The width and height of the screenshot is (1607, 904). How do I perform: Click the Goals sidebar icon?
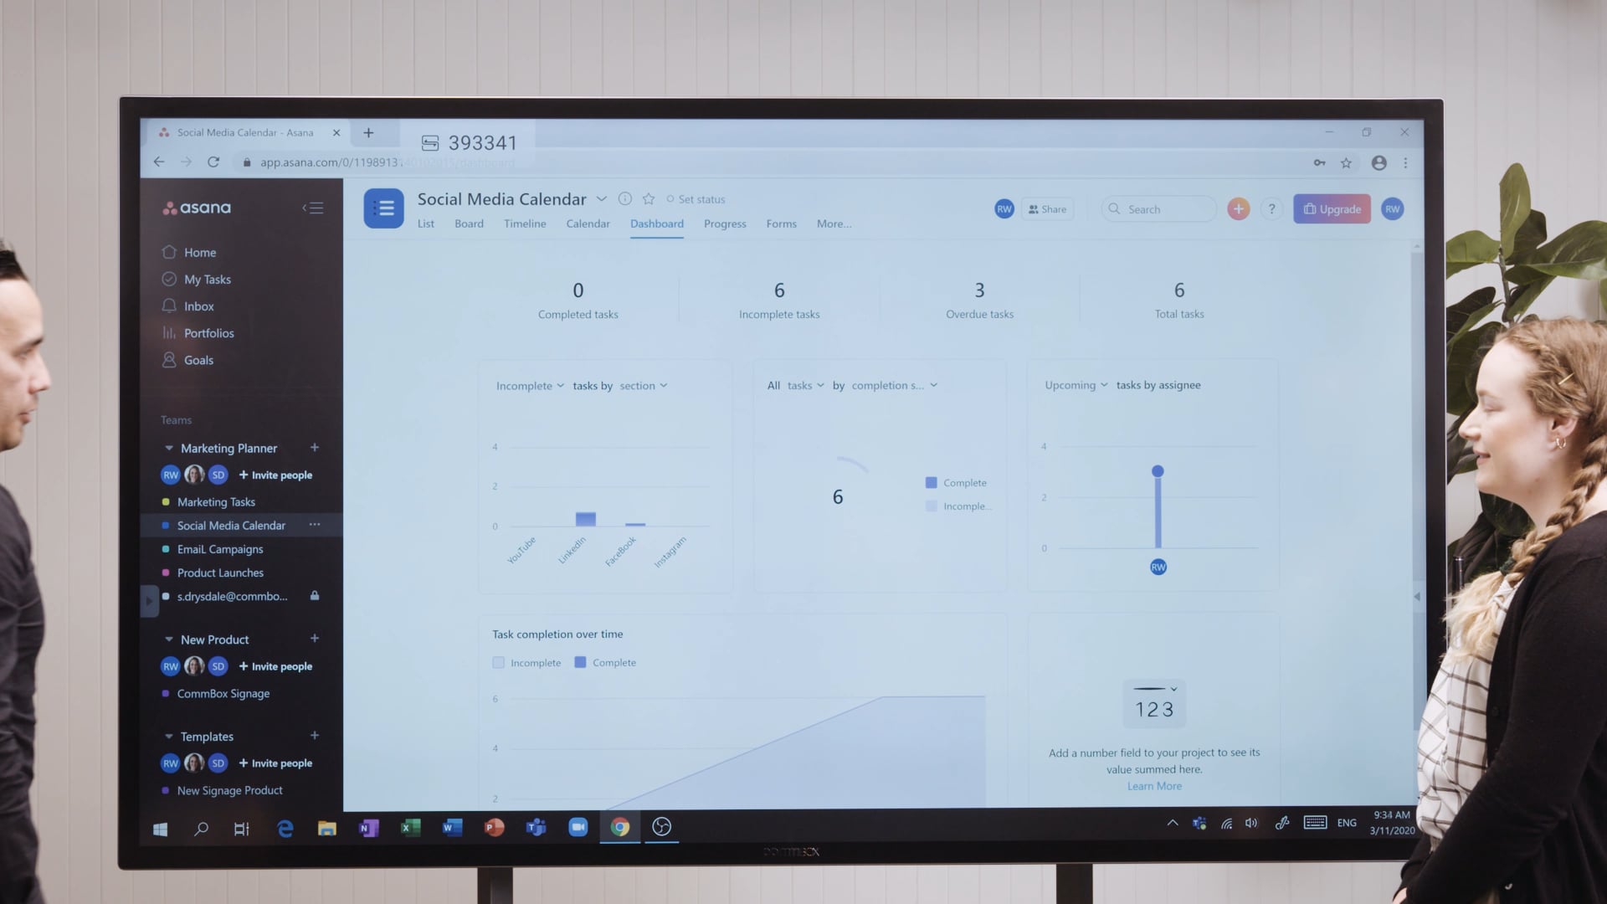(x=169, y=359)
